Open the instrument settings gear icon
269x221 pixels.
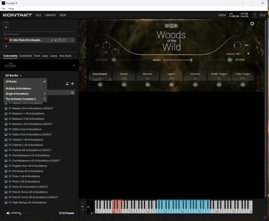point(252,24)
